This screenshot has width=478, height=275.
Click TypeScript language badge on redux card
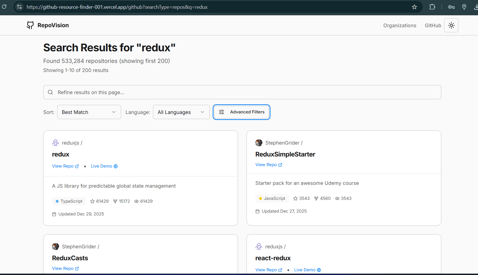coord(69,201)
